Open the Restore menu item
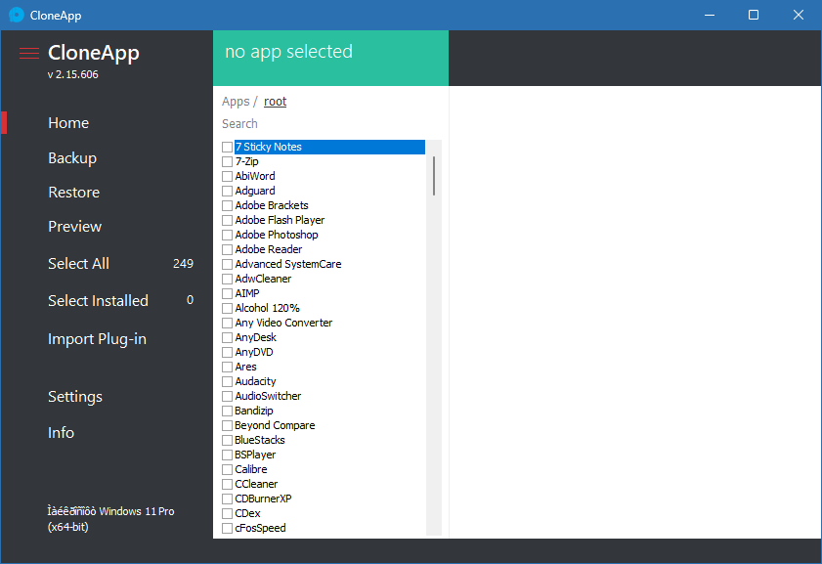This screenshot has width=822, height=564. pyautogui.click(x=74, y=193)
